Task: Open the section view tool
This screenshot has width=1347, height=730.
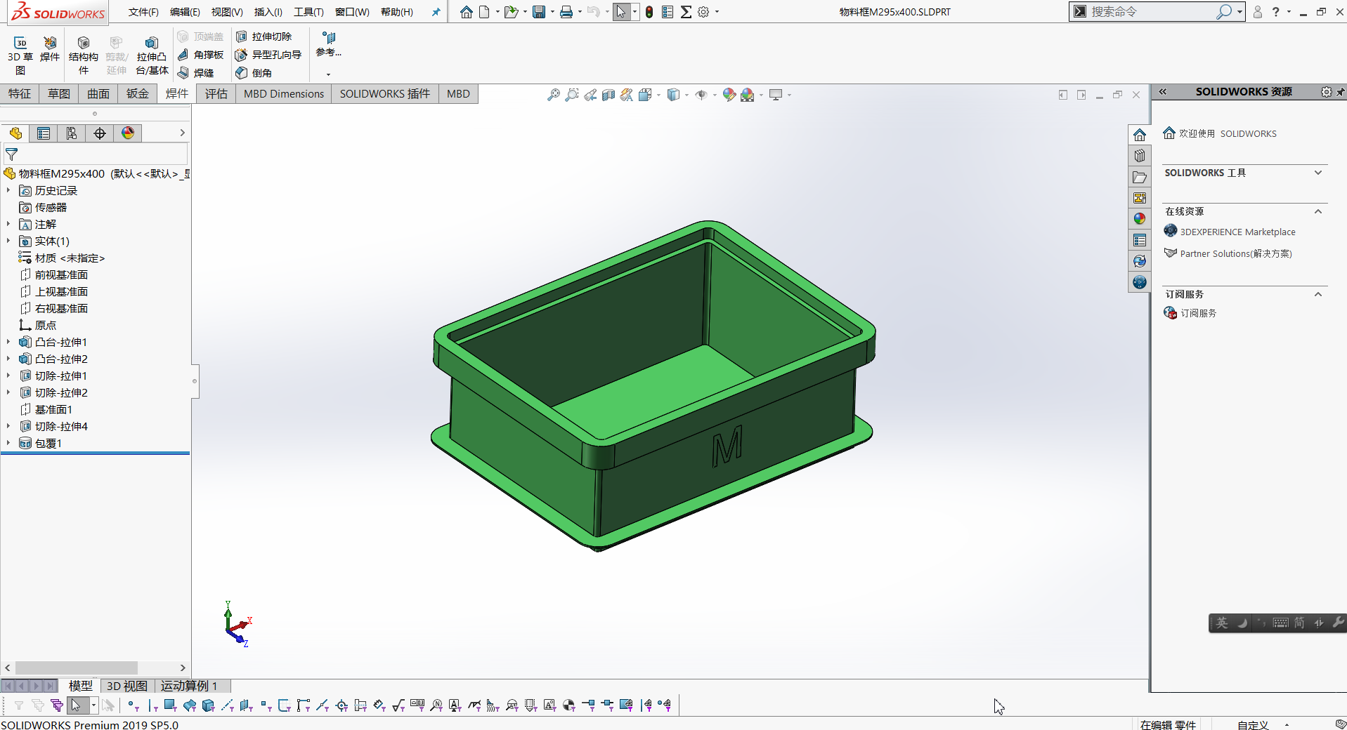Action: click(x=609, y=95)
